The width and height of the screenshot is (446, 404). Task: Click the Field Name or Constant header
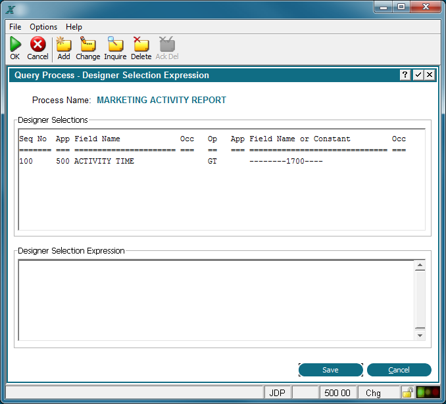pos(300,139)
